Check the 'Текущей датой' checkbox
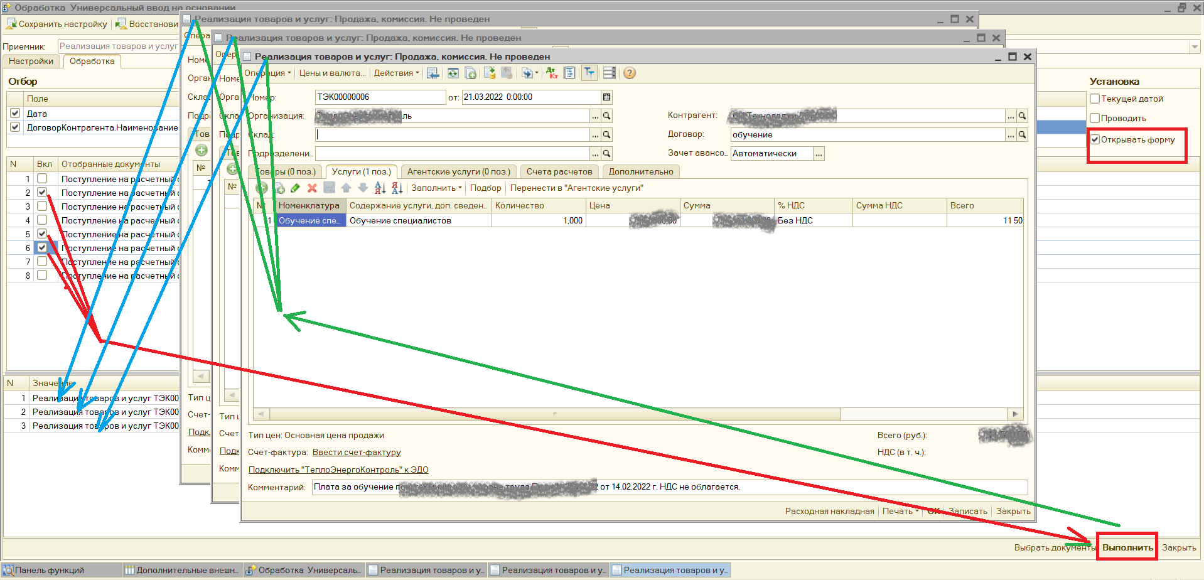This screenshot has height=580, width=1204. click(x=1095, y=99)
